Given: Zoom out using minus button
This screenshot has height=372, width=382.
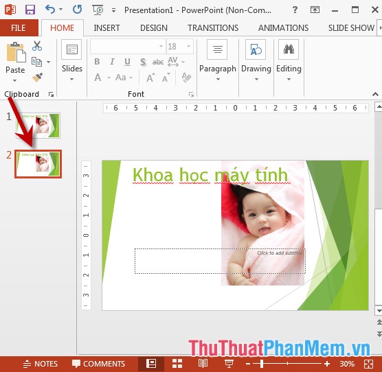Looking at the screenshot, I should (248, 364).
